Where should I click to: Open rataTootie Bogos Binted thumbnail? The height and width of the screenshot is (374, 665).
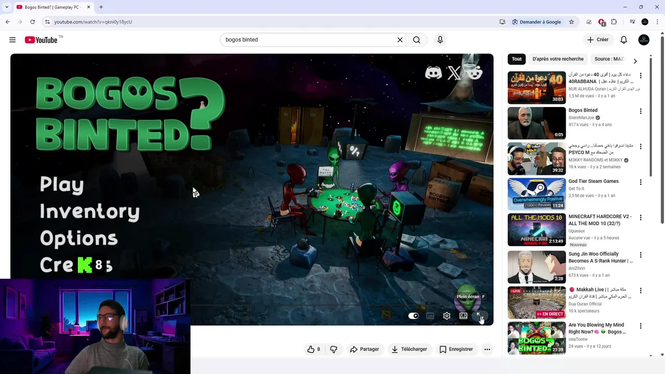click(537, 338)
